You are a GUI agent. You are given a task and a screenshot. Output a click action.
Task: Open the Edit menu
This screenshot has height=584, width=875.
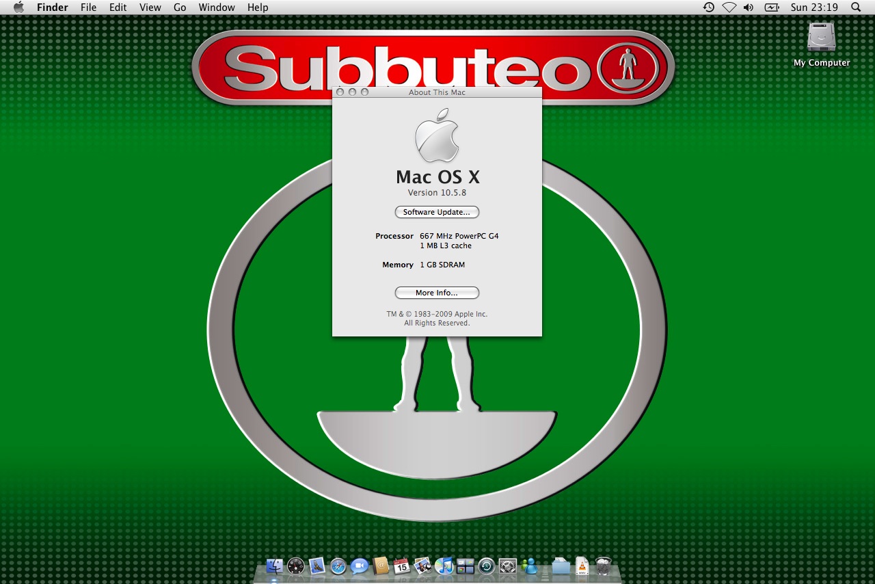pos(118,8)
